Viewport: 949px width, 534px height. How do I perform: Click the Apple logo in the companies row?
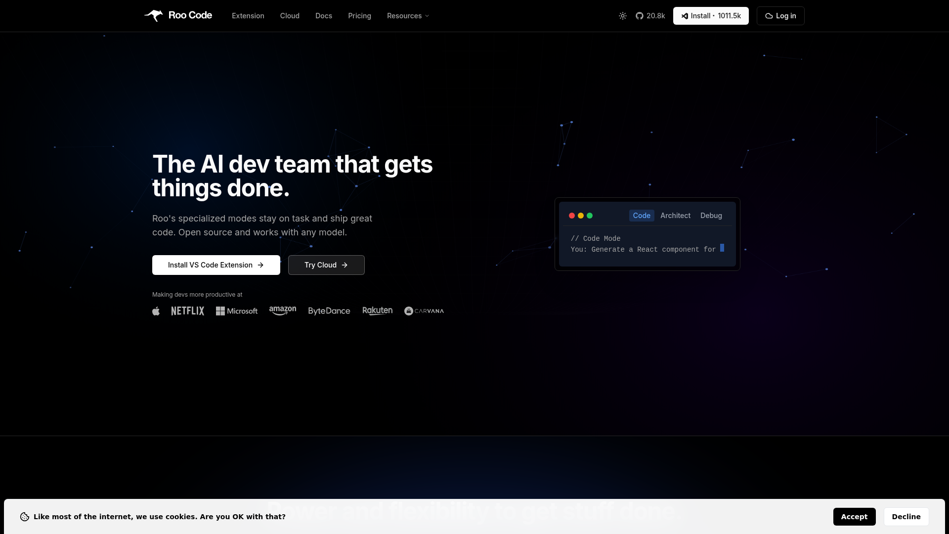156,311
